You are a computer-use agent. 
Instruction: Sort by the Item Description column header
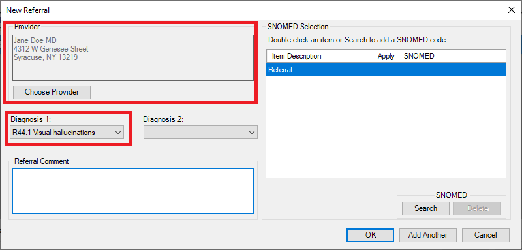coord(320,56)
